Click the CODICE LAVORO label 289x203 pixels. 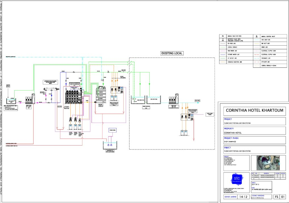coord(230,197)
